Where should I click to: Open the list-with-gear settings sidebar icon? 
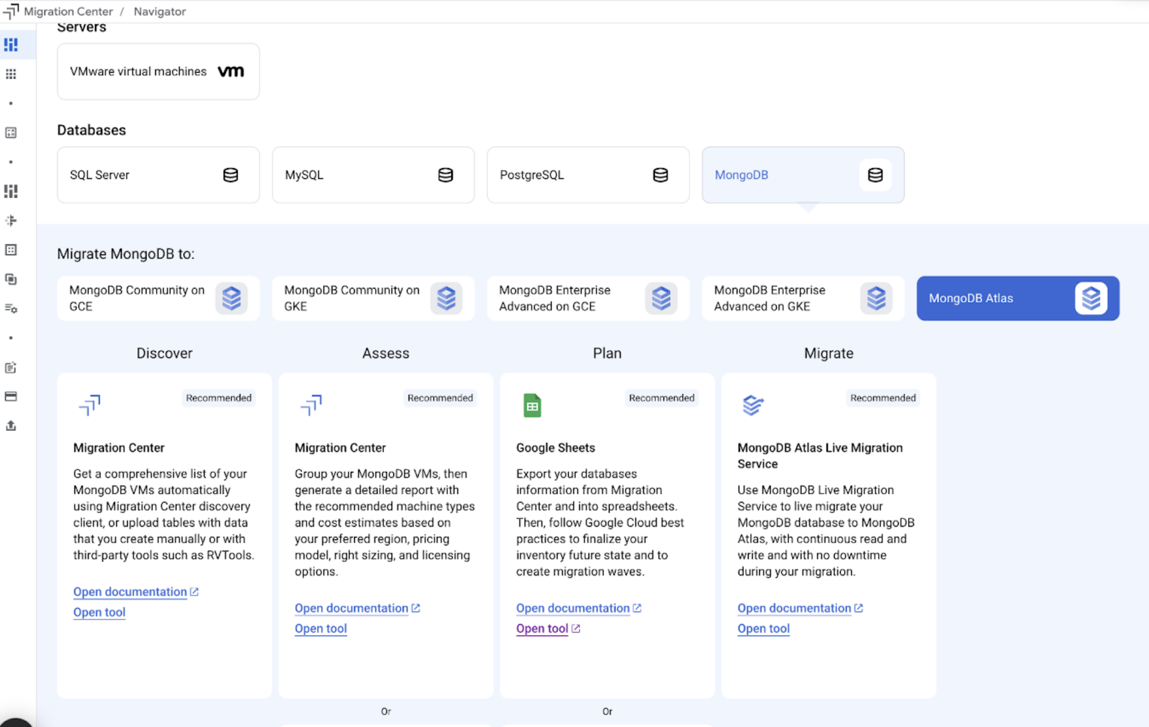[x=11, y=308]
